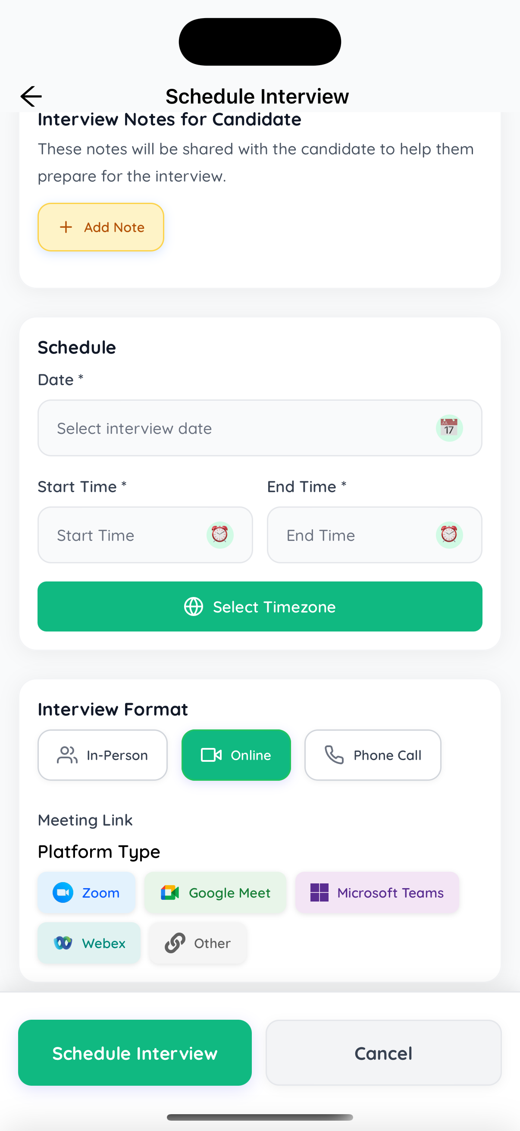Image resolution: width=520 pixels, height=1131 pixels.
Task: Open the Select interview date picker
Action: click(x=260, y=427)
